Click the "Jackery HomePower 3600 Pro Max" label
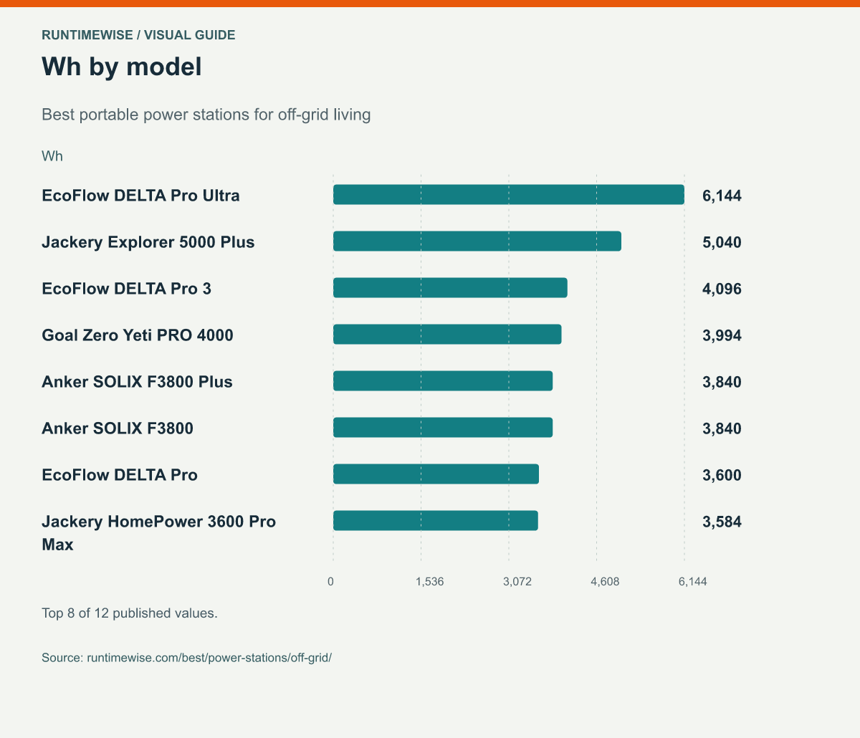860x738 pixels. point(158,533)
